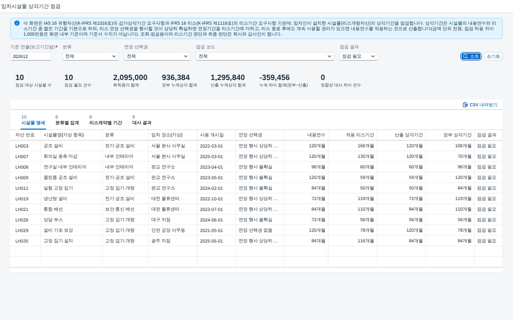Switch to the 분류별 집계 tab
The height and width of the screenshot is (320, 513).
pos(67,120)
